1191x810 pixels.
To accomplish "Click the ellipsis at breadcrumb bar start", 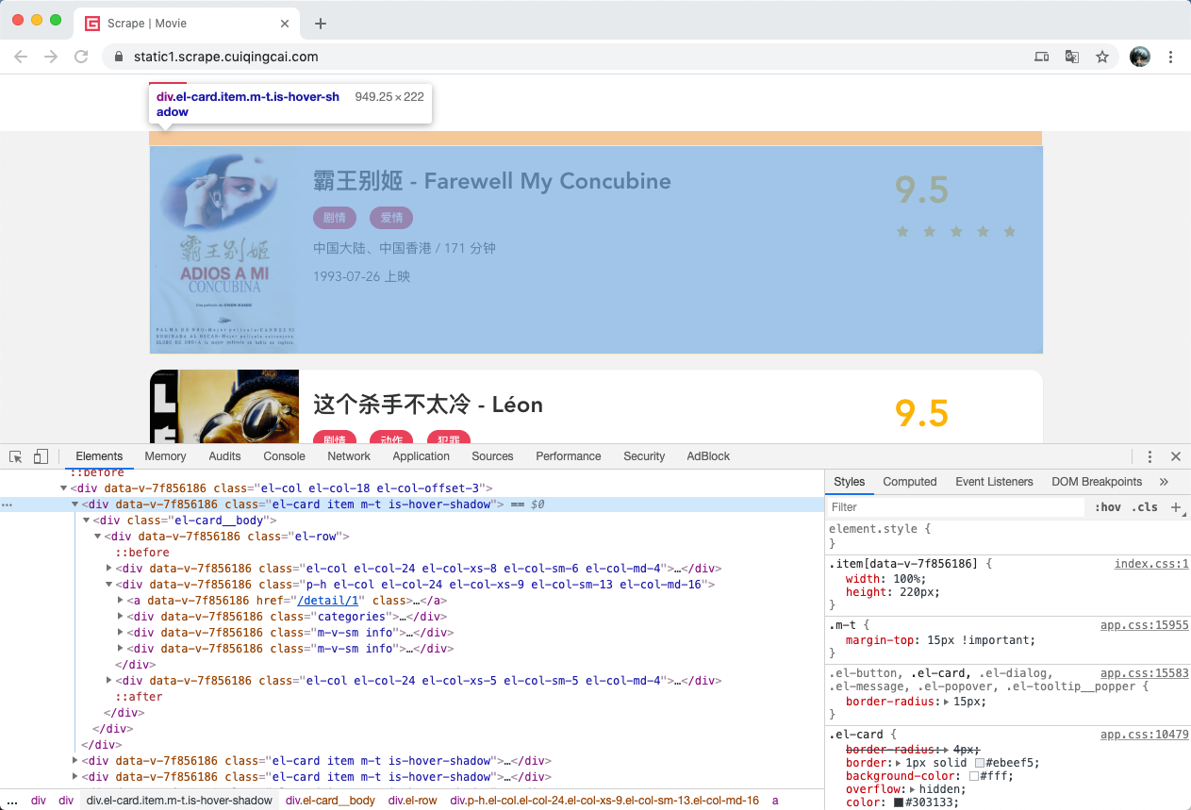I will point(11,801).
